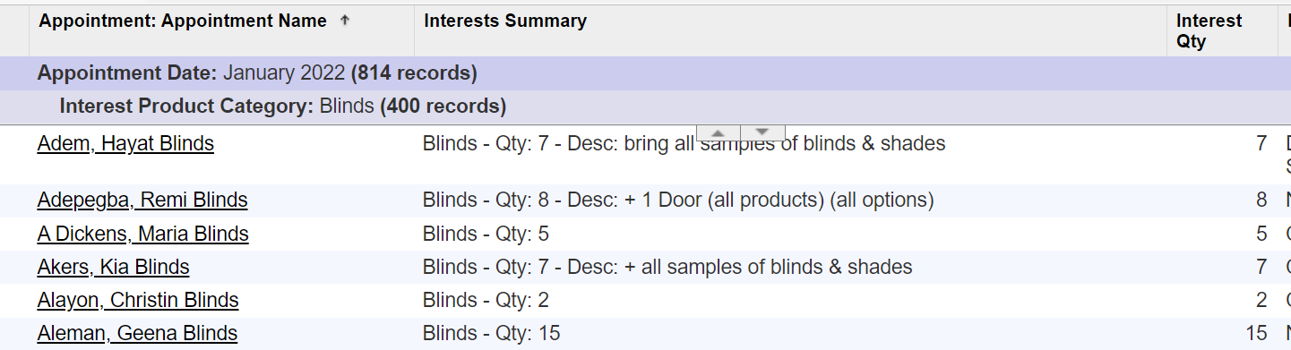Collapse the Appointment Date January 2022 group

click(x=257, y=73)
